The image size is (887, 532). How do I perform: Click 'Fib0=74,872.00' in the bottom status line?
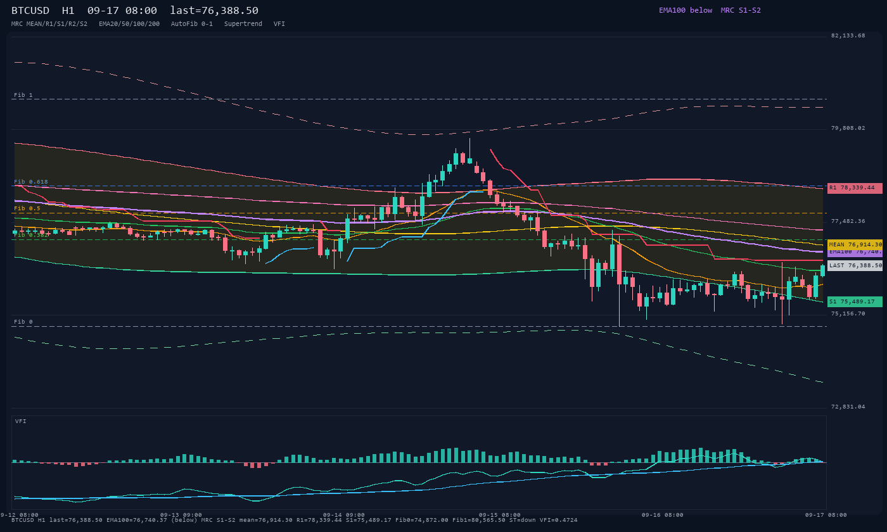[422, 520]
